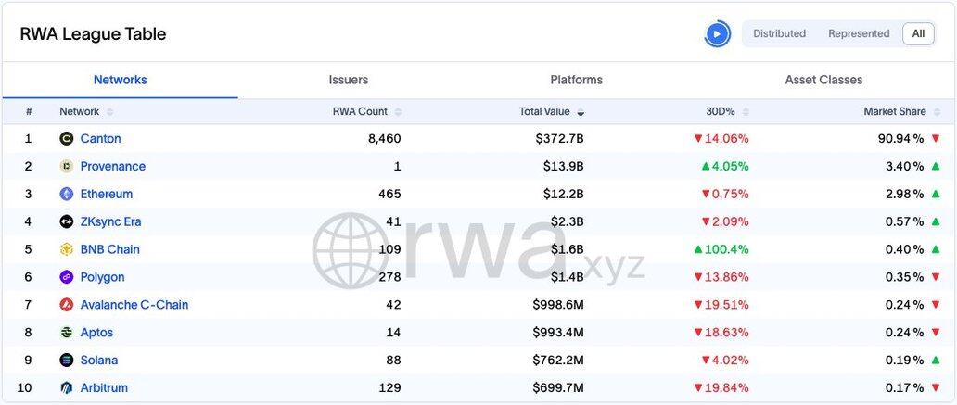Select the Represented view toggle

(859, 34)
